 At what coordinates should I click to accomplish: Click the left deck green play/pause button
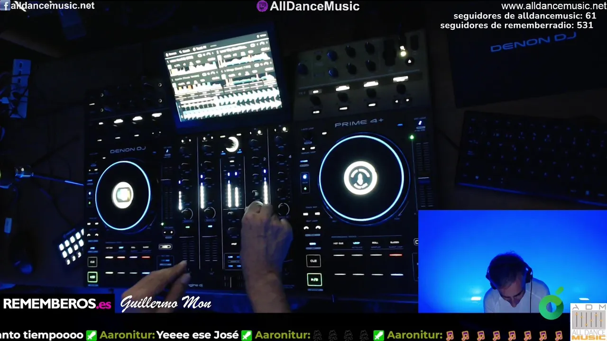coord(92,278)
